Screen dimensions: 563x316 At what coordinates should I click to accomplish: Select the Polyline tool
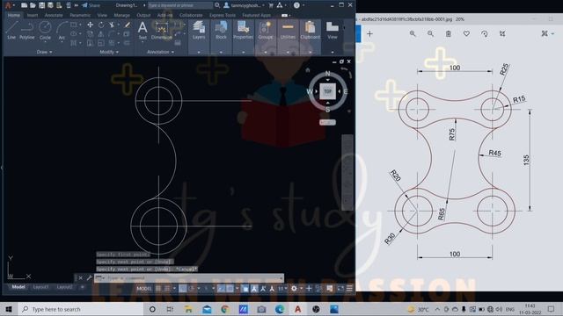click(27, 30)
